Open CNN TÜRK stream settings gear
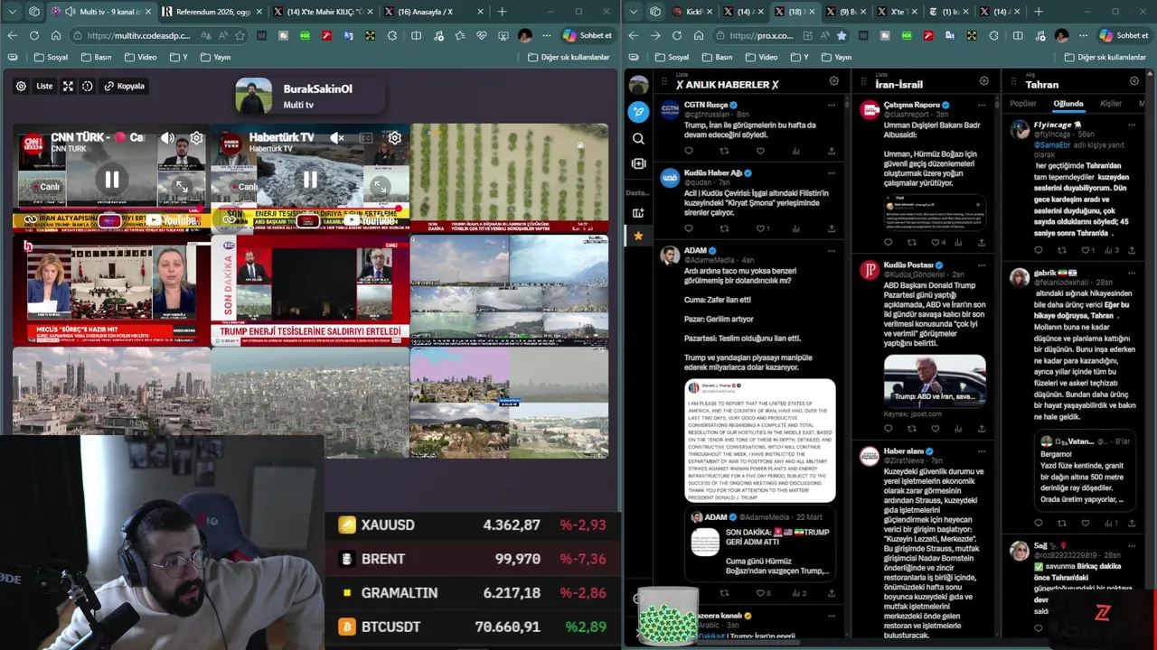The width and height of the screenshot is (1157, 650). (196, 137)
